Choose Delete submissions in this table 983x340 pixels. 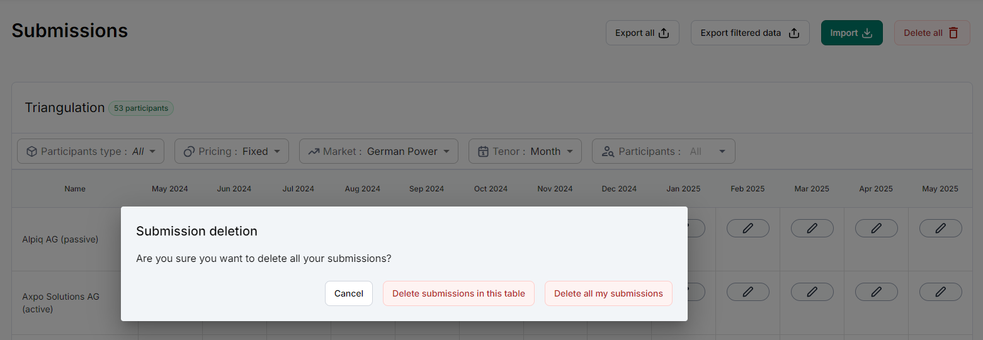tap(458, 293)
